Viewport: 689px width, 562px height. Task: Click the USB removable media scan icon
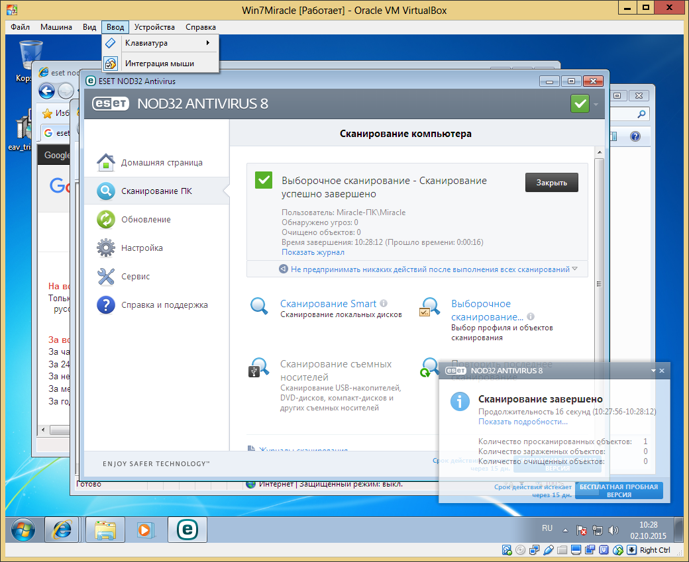(x=258, y=368)
